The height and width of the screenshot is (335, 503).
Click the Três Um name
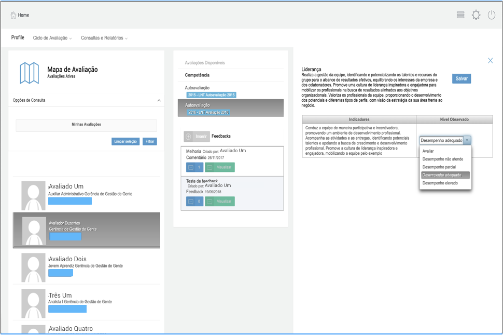pyautogui.click(x=60, y=295)
